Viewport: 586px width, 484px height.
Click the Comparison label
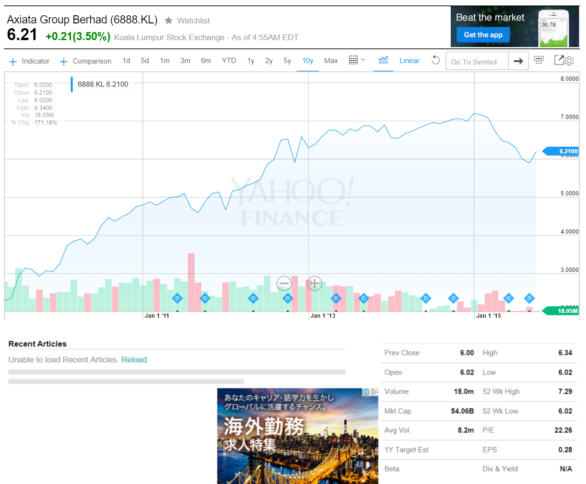pos(92,61)
